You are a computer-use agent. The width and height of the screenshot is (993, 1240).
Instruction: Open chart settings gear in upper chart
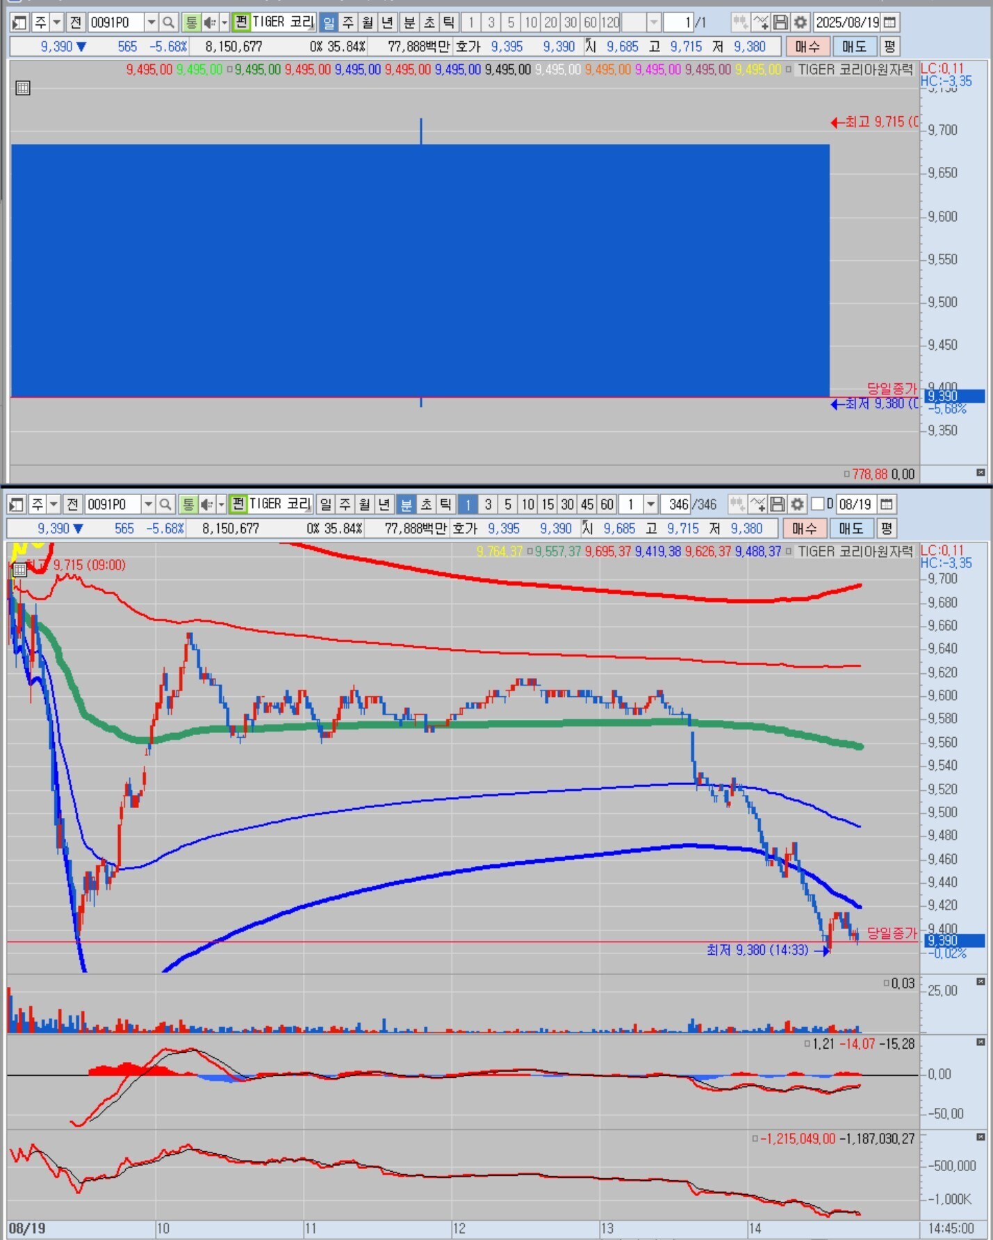[801, 22]
